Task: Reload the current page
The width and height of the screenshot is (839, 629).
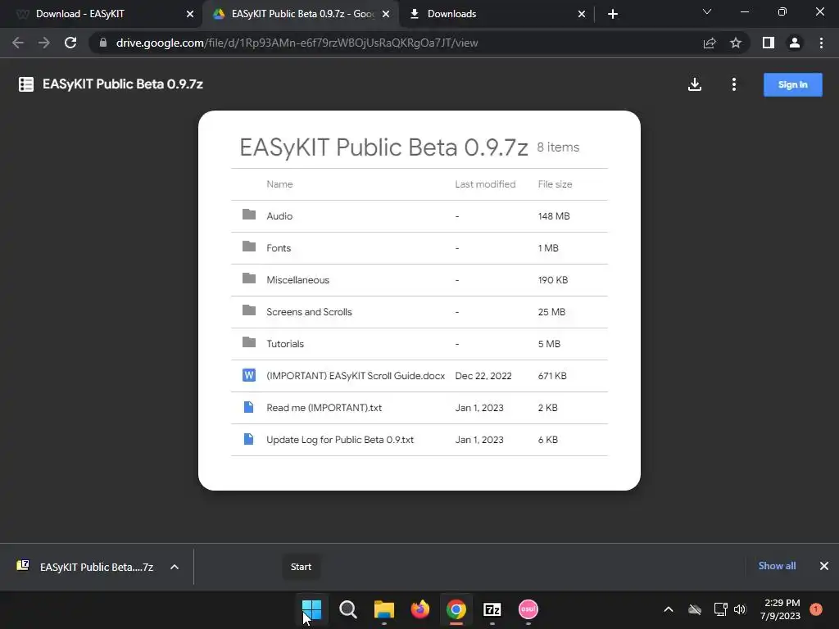Action: [x=70, y=43]
